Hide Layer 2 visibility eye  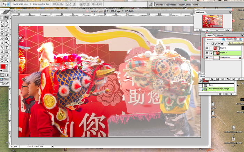point(207,53)
